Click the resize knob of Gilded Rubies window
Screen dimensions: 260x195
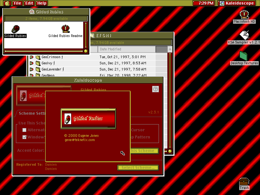[x=86, y=51]
